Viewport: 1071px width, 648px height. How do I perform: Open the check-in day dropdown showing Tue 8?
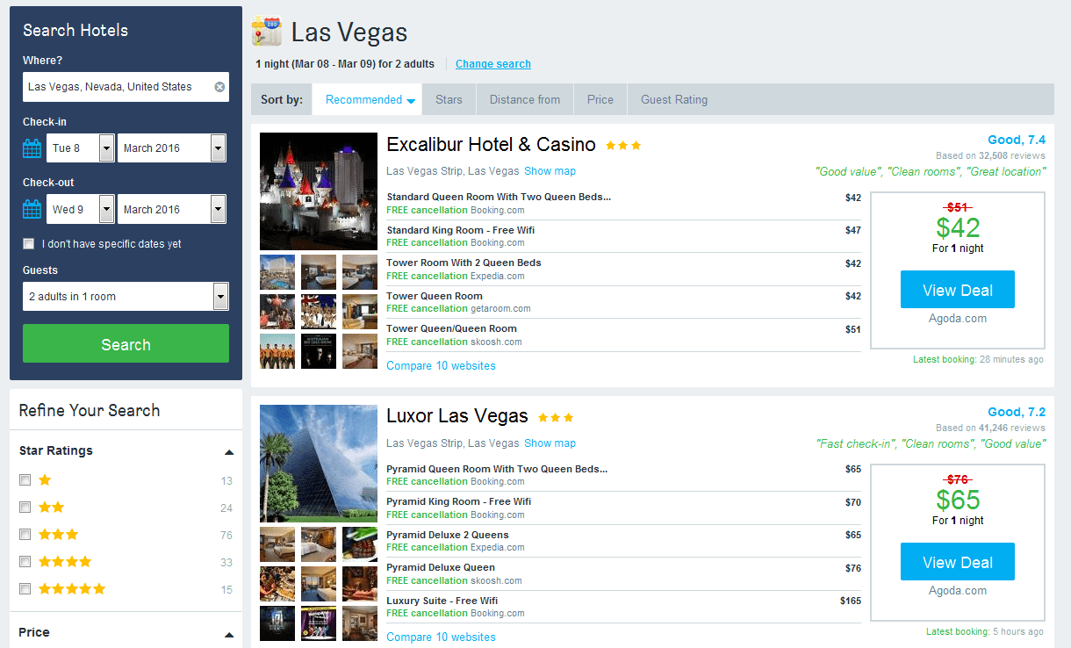[81, 148]
